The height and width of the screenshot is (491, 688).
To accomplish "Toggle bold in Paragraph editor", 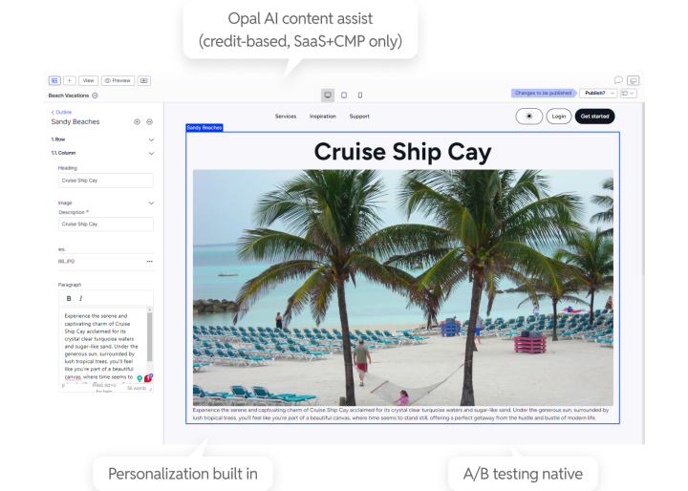I will 69,298.
